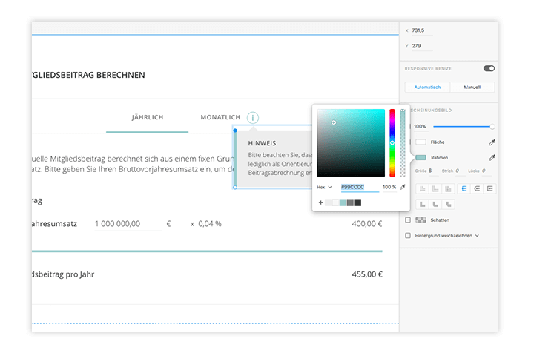Screen dimensions: 534x356
Task: Enable Hintergrund weichzeichnen checkbox
Action: coord(408,235)
